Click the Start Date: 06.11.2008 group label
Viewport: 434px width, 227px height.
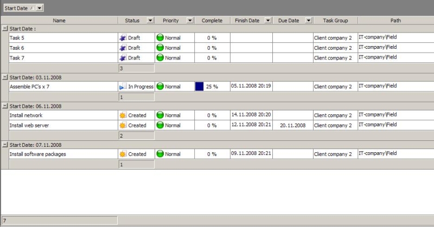point(35,106)
